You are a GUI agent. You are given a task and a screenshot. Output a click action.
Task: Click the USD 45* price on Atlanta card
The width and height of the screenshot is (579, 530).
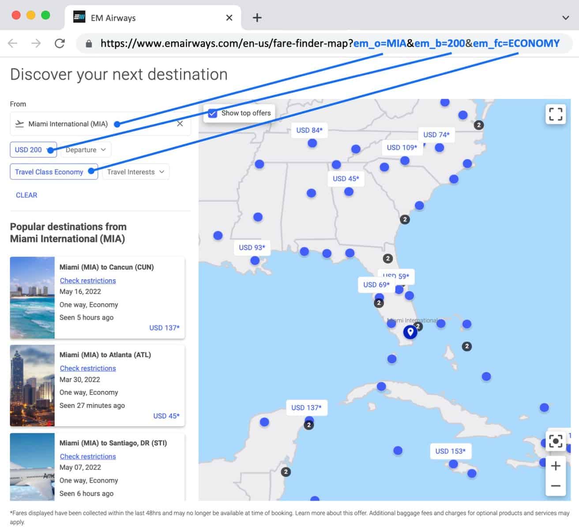click(x=166, y=416)
